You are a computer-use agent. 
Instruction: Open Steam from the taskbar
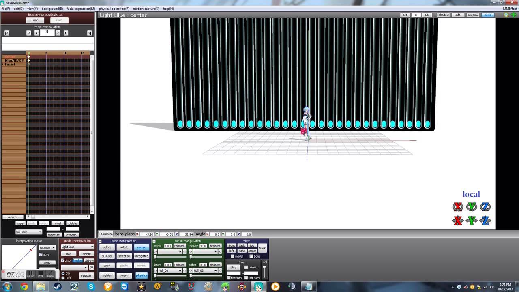point(58,287)
